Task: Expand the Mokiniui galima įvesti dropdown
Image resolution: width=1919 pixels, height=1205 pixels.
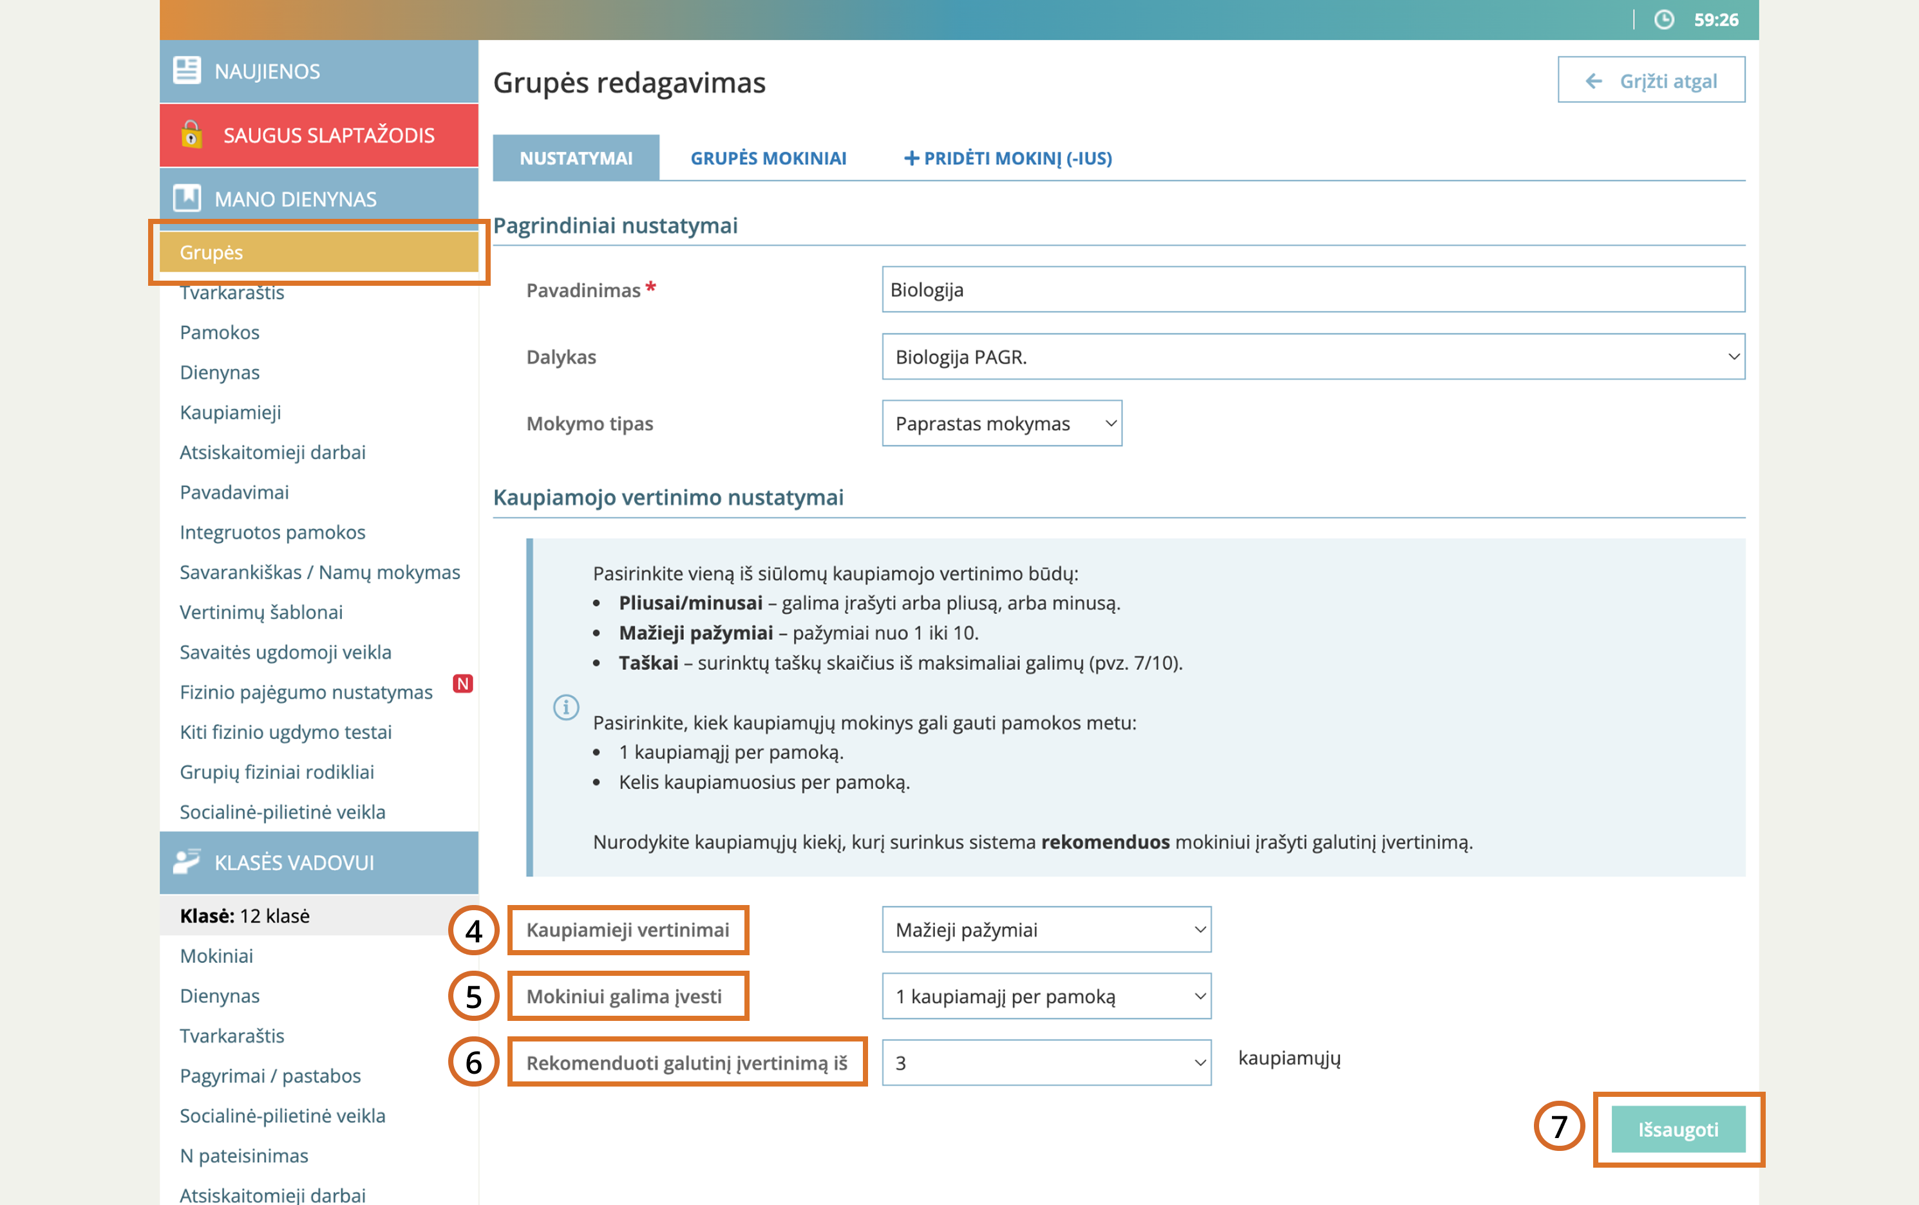Action: pos(1046,996)
